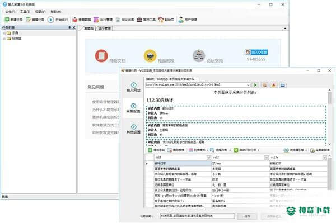The width and height of the screenshot is (336, 223).
Task: Open the 视图(V) menu
Action: click(x=40, y=12)
